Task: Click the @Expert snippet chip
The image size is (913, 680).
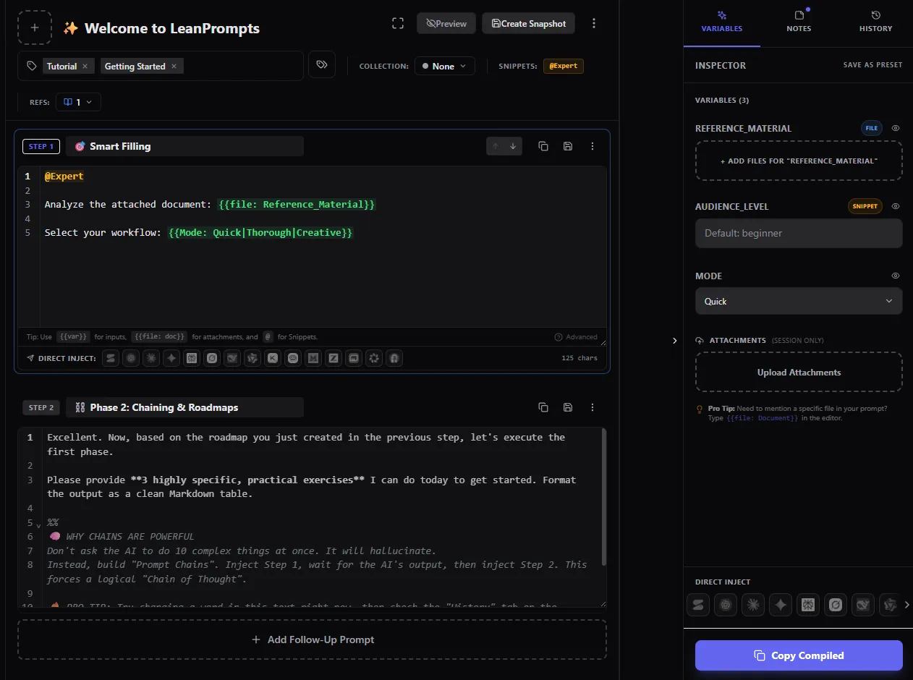Action: (564, 66)
